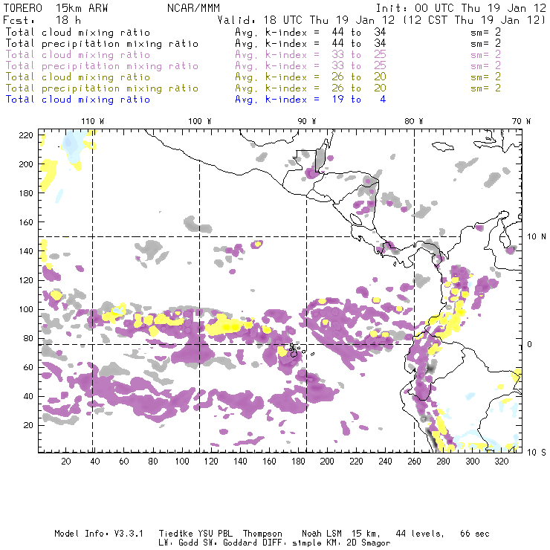Click the olive "Total precipitation mixing ratio" legend entry
This screenshot has width=550, height=550.
tap(102, 88)
